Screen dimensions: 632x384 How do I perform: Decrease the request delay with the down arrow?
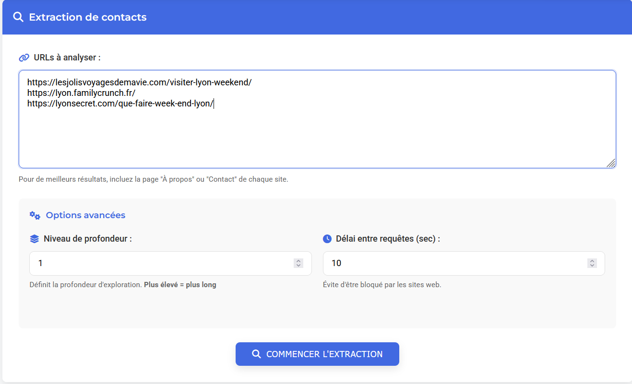(592, 266)
